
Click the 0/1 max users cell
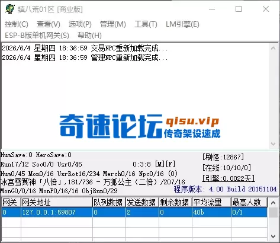point(249,212)
